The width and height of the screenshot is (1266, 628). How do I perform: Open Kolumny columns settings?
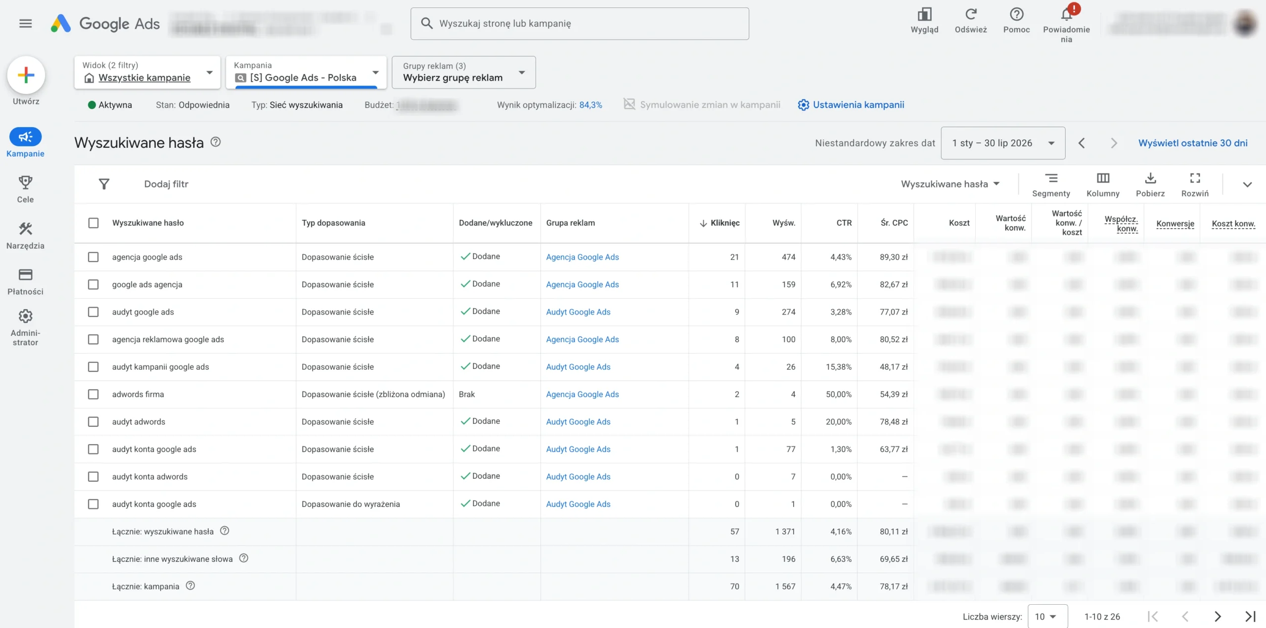pyautogui.click(x=1103, y=184)
